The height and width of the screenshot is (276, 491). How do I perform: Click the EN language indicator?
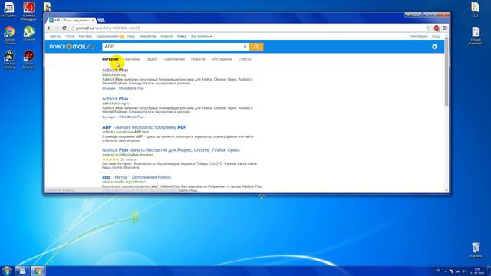(438, 271)
